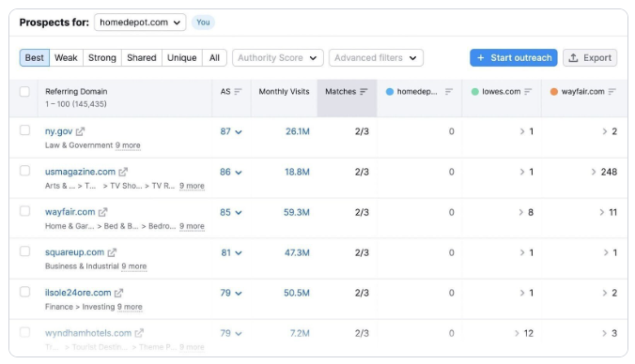Sort by Matches column icon
The height and width of the screenshot is (364, 635).
click(364, 92)
